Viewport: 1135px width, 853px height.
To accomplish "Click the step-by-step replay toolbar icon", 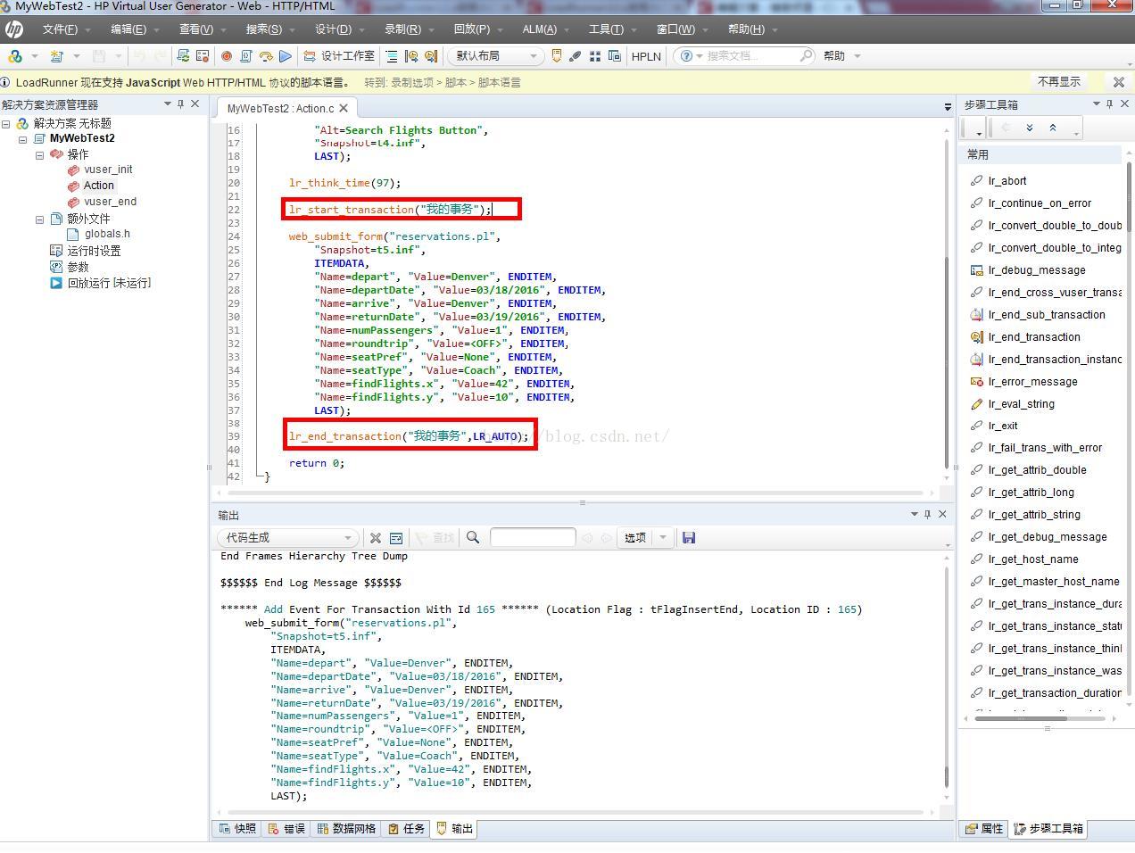I will [x=266, y=55].
